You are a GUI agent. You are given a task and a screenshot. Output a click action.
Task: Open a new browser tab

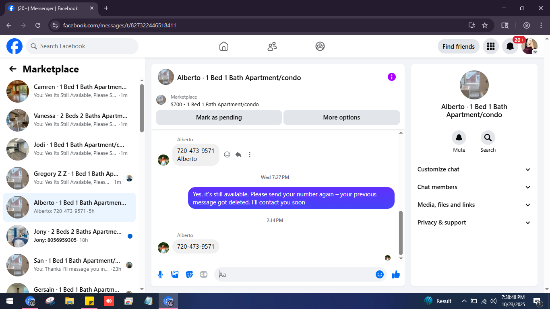pyautogui.click(x=106, y=8)
